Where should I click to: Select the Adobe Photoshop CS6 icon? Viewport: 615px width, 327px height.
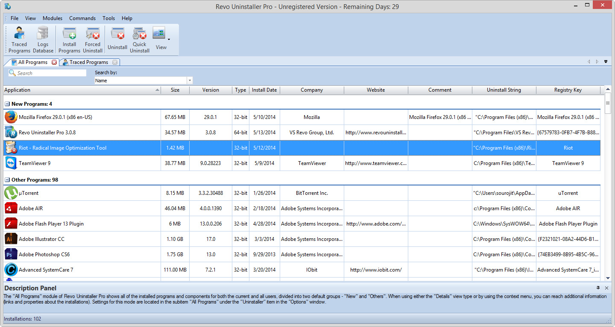point(11,254)
